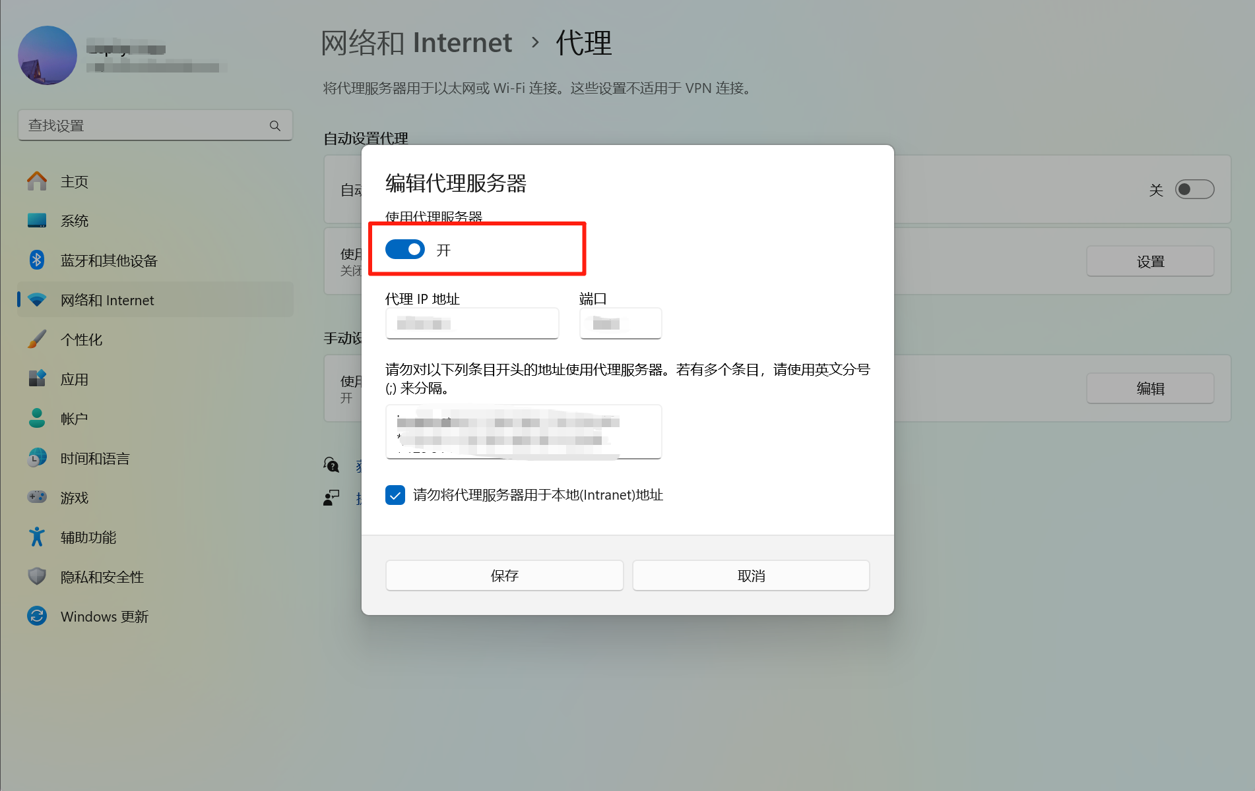Image resolution: width=1255 pixels, height=791 pixels.
Task: Click the 保存 button in dialog
Action: pyautogui.click(x=505, y=575)
